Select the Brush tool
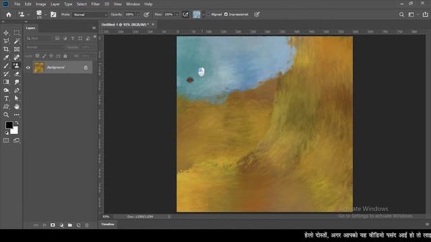Screen dimensions: 431x242 point(6,66)
